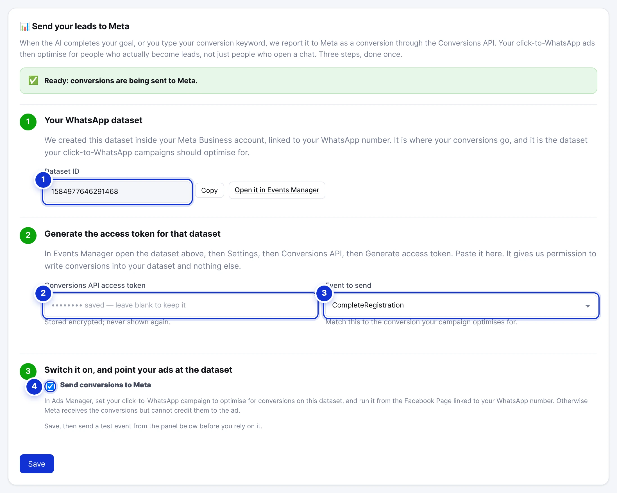Click the "Match this to the conversion" hint

421,322
